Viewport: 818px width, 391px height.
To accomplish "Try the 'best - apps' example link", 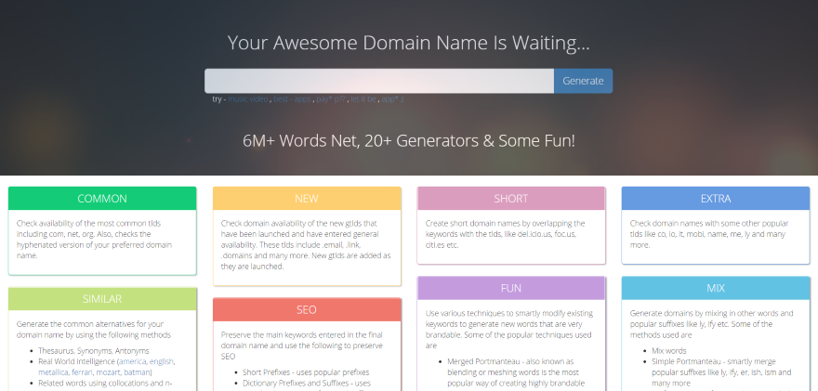I will pos(293,98).
